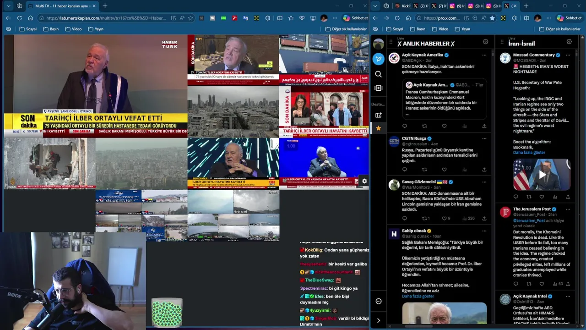Image resolution: width=586 pixels, height=330 pixels.
Task: Select the city skyline live camera tile
Action: [x=233, y=112]
